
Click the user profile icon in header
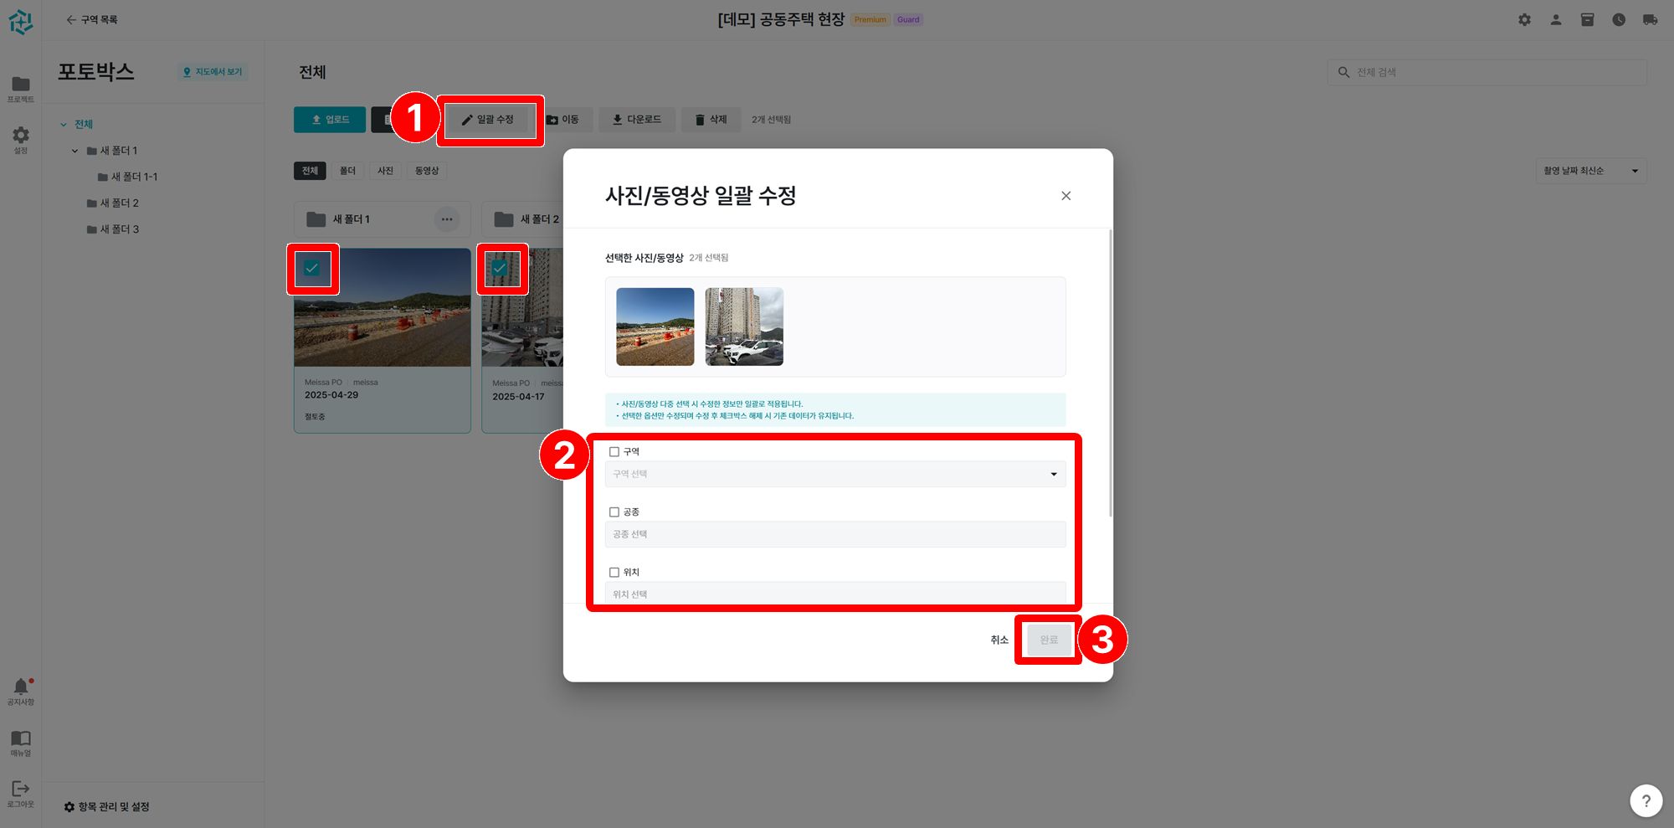point(1556,20)
